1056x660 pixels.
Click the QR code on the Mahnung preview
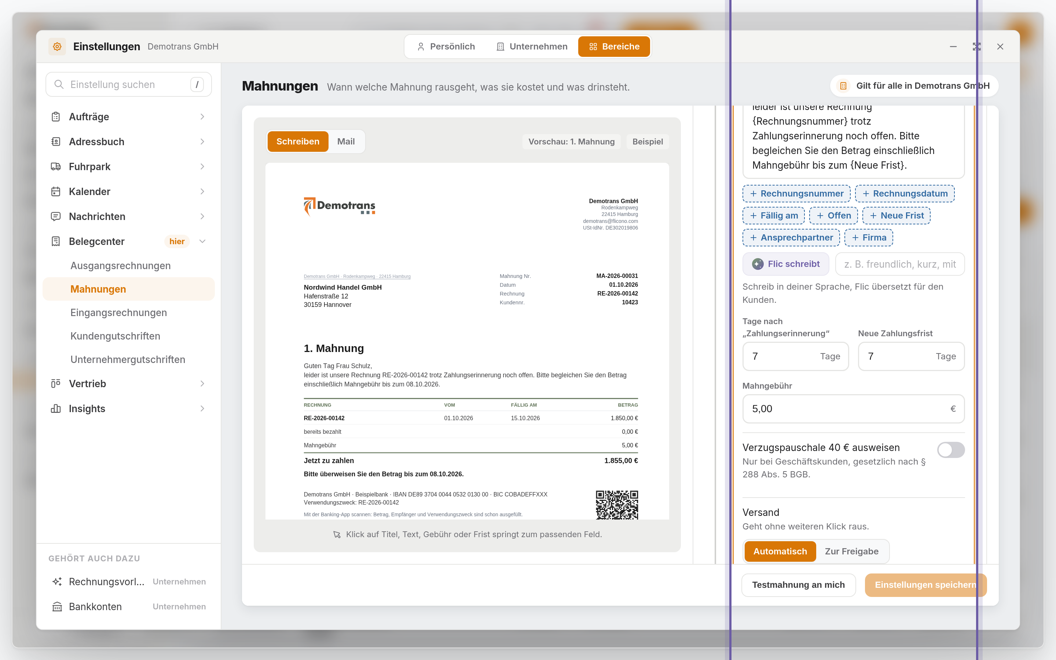[x=617, y=505]
